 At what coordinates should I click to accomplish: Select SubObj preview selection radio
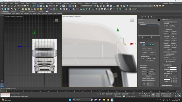tap(146, 58)
